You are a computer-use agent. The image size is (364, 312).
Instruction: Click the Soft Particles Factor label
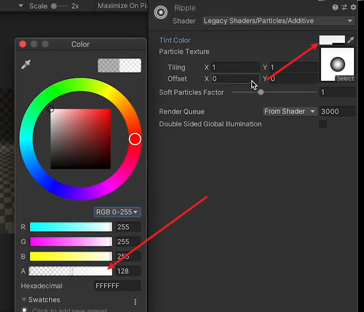(x=192, y=92)
